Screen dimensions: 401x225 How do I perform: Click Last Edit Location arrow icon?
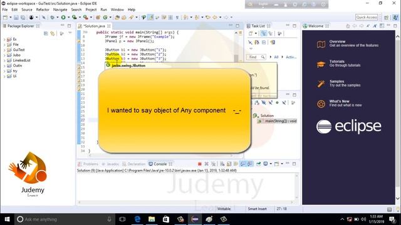pos(208,17)
